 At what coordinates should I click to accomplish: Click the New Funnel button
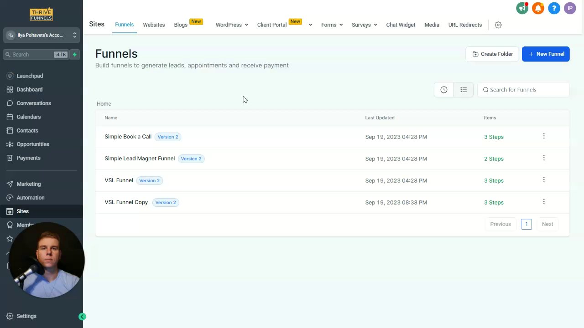pos(546,54)
